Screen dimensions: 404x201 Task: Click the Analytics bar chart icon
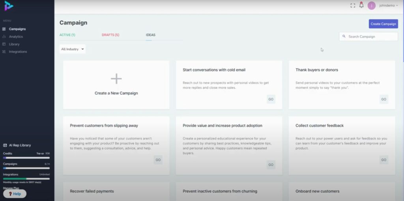(4, 37)
